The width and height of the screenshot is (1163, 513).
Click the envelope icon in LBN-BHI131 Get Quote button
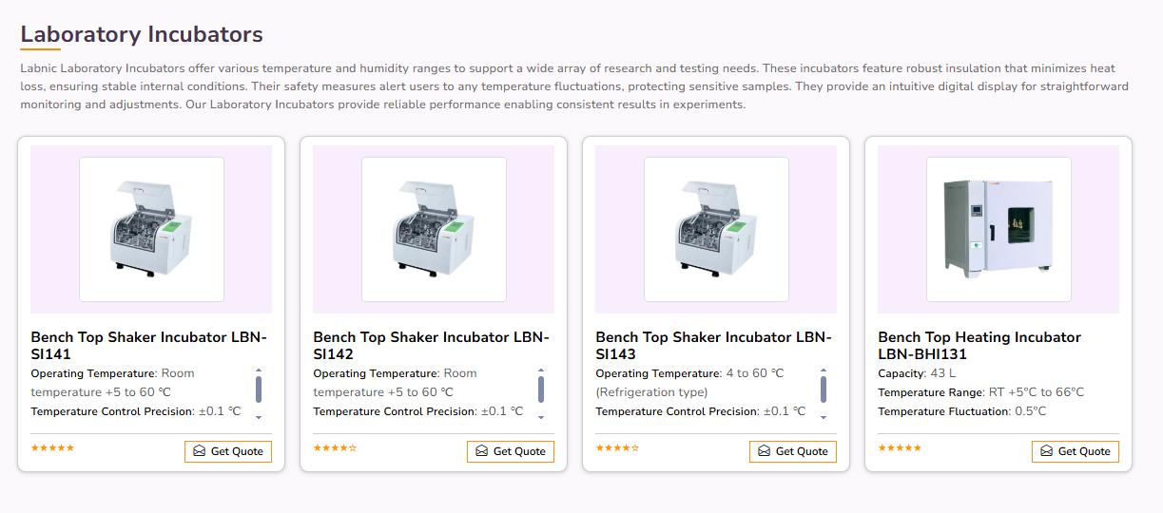pos(1046,451)
